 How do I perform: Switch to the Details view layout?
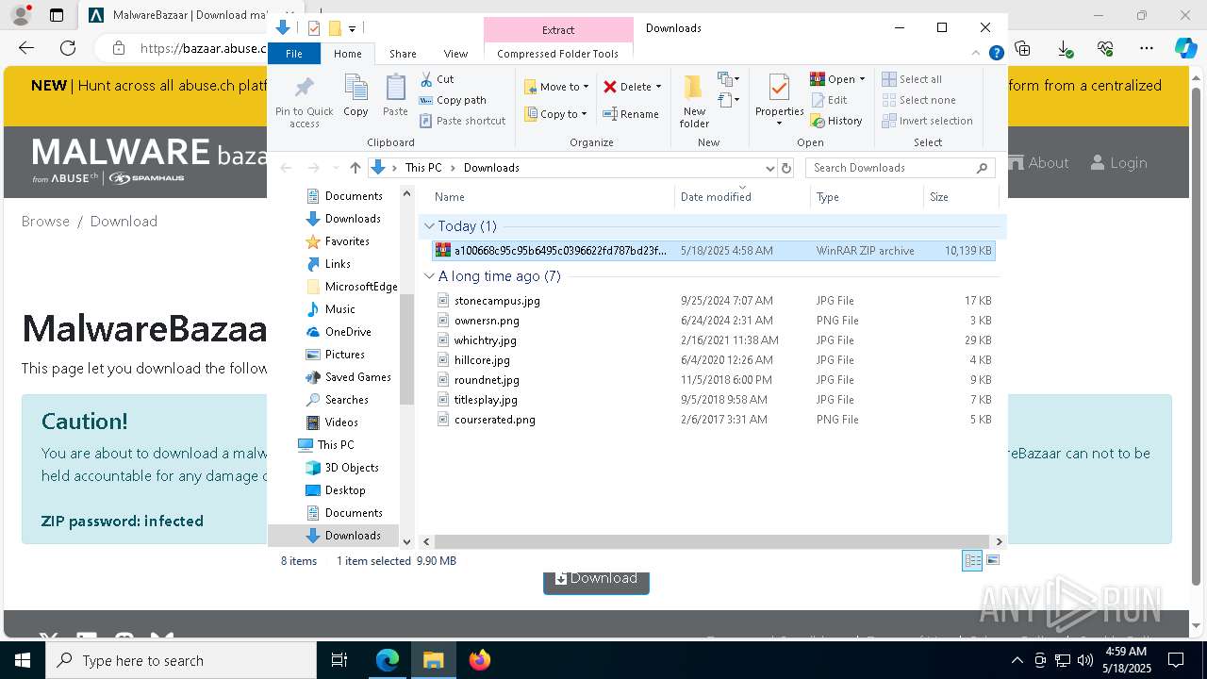[x=972, y=560]
